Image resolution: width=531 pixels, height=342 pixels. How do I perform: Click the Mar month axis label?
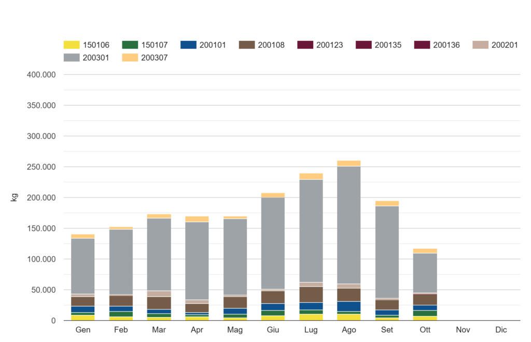(x=159, y=330)
